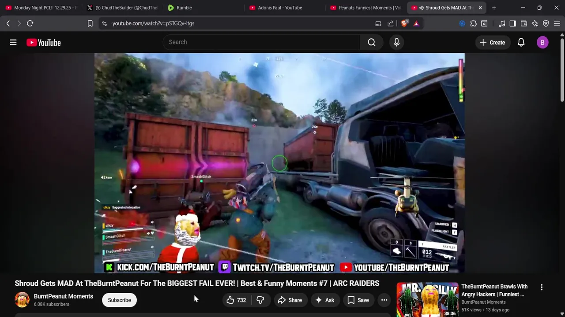Open the page search extension icon
The width and height of the screenshot is (565, 317).
[484, 23]
